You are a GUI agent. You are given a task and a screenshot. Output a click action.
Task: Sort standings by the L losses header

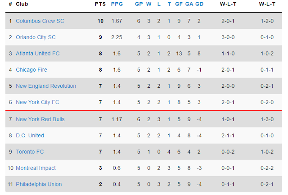tap(159, 4)
